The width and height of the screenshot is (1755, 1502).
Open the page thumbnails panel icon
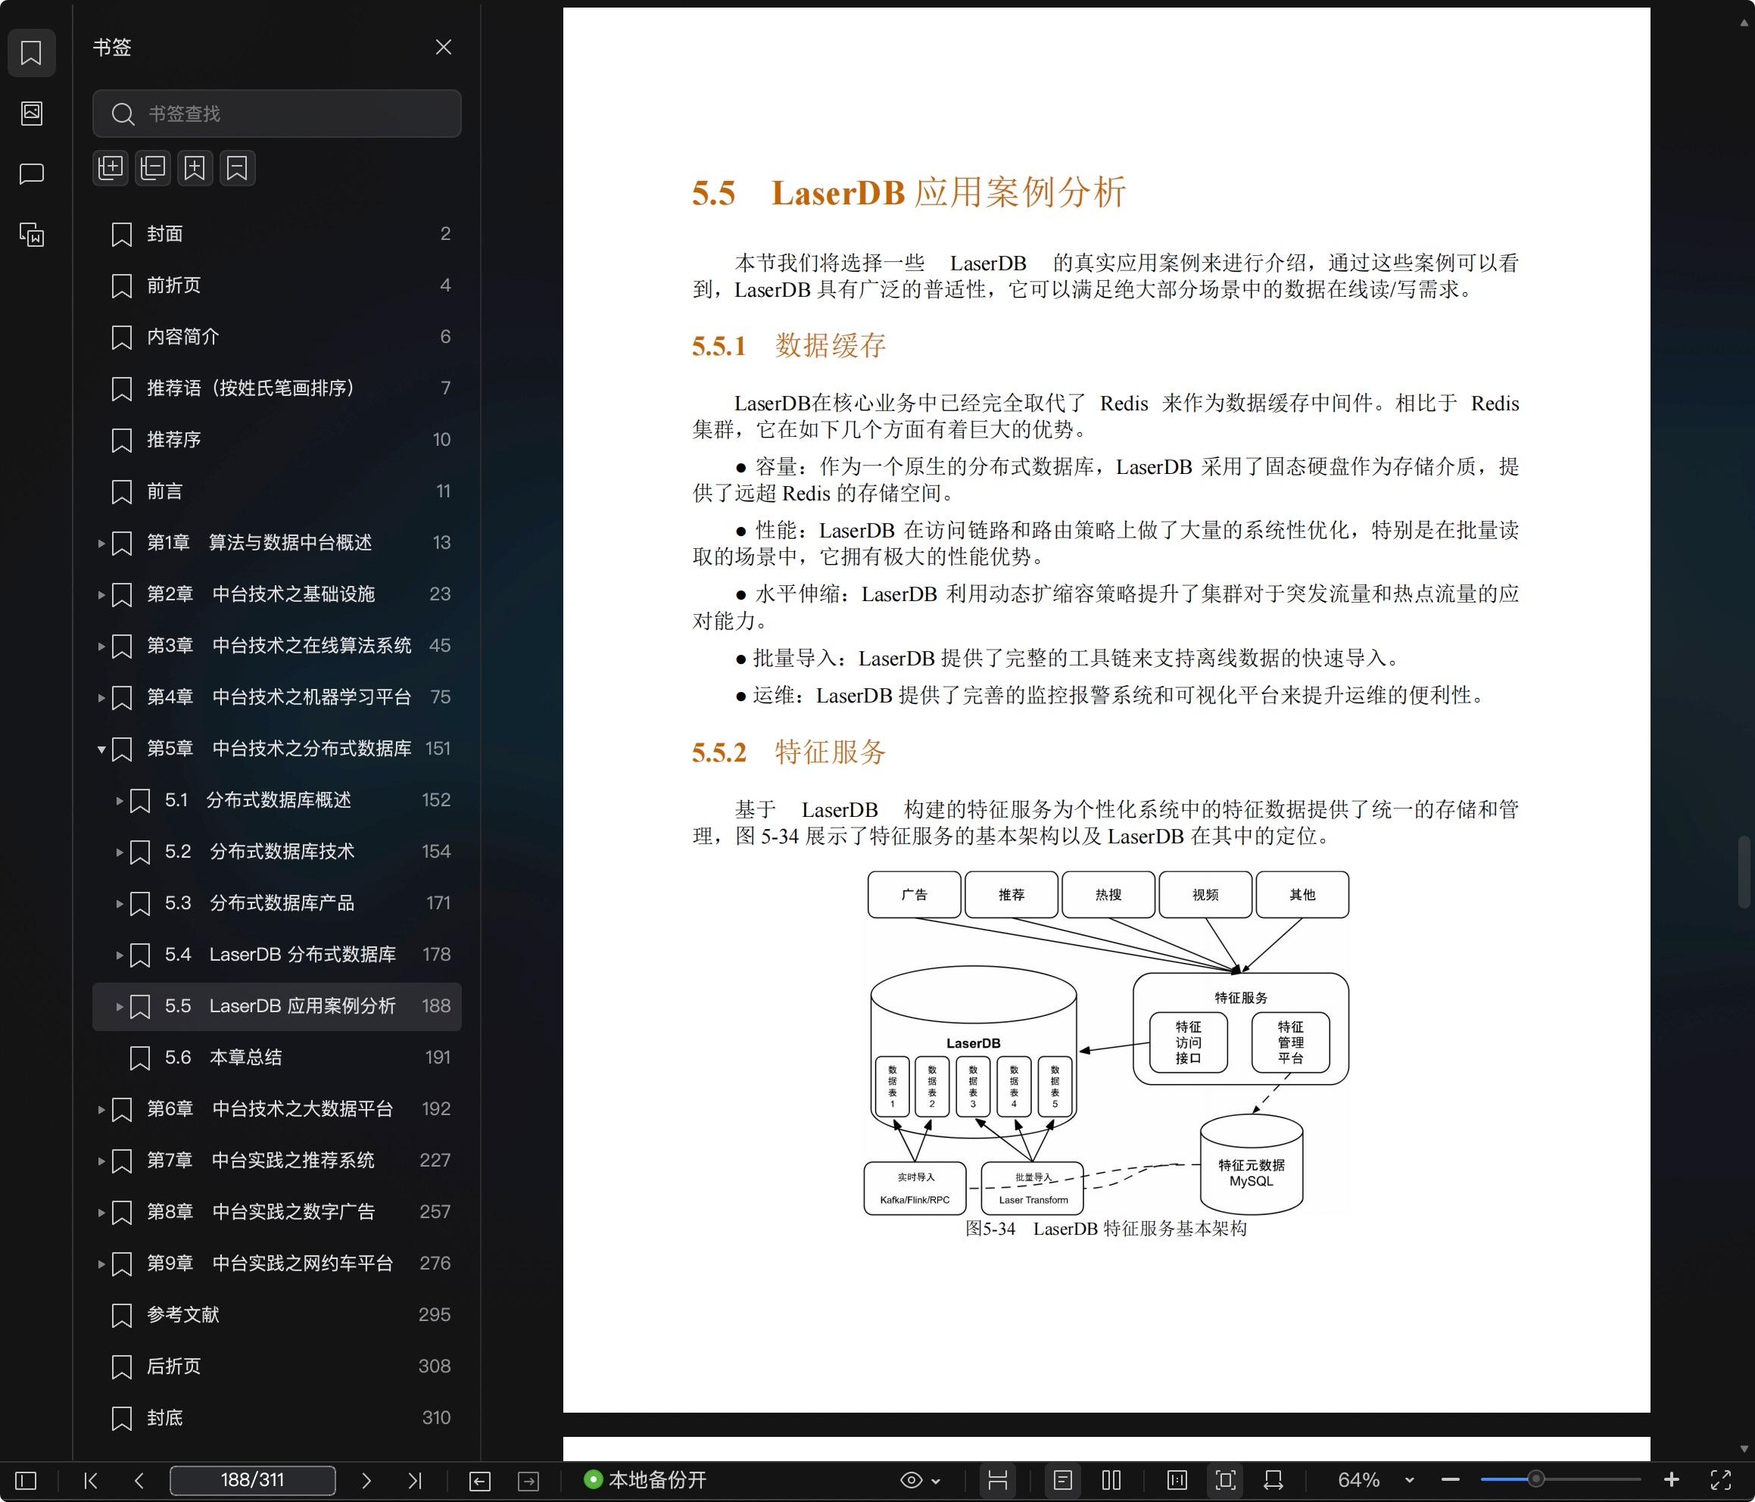click(x=31, y=113)
